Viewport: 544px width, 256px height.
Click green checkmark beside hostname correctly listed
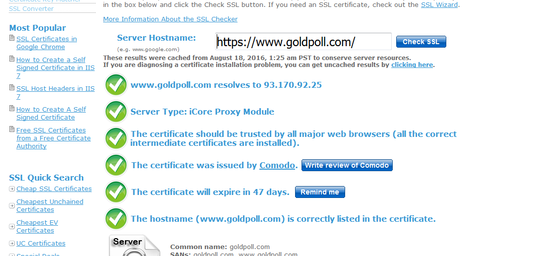pos(116,218)
